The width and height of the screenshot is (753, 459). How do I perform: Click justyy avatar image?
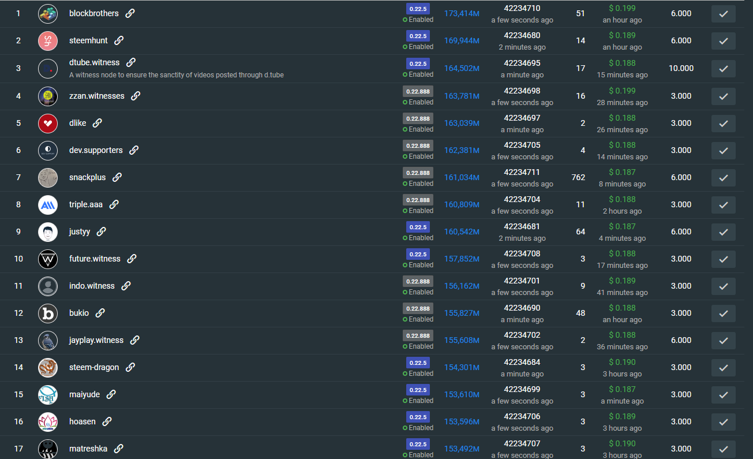click(48, 232)
